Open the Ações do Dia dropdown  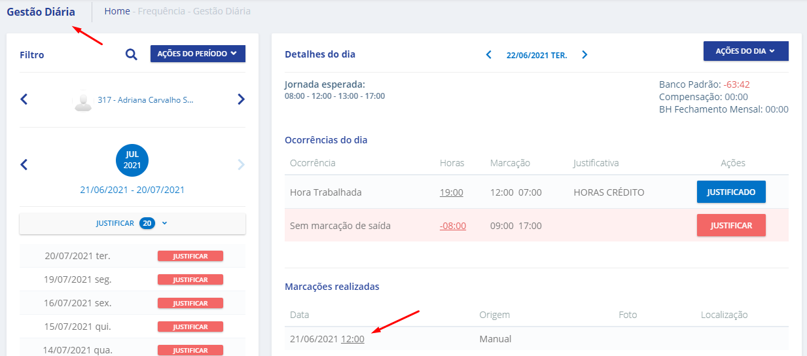[x=745, y=51]
